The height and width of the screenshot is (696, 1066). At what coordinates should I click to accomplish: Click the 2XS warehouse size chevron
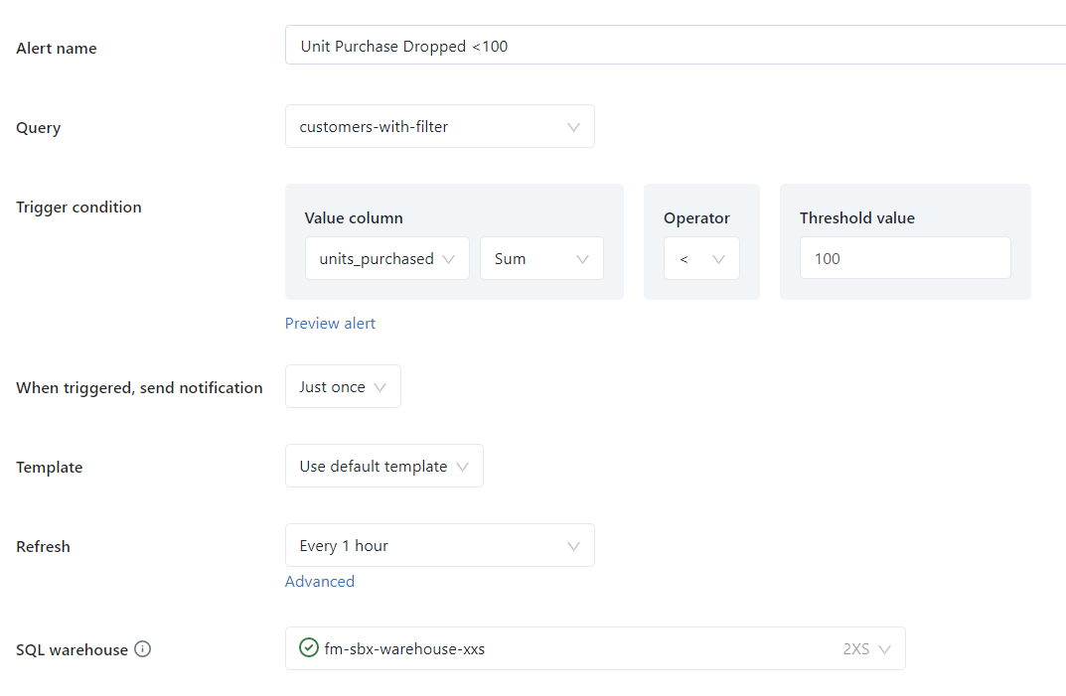click(x=884, y=649)
